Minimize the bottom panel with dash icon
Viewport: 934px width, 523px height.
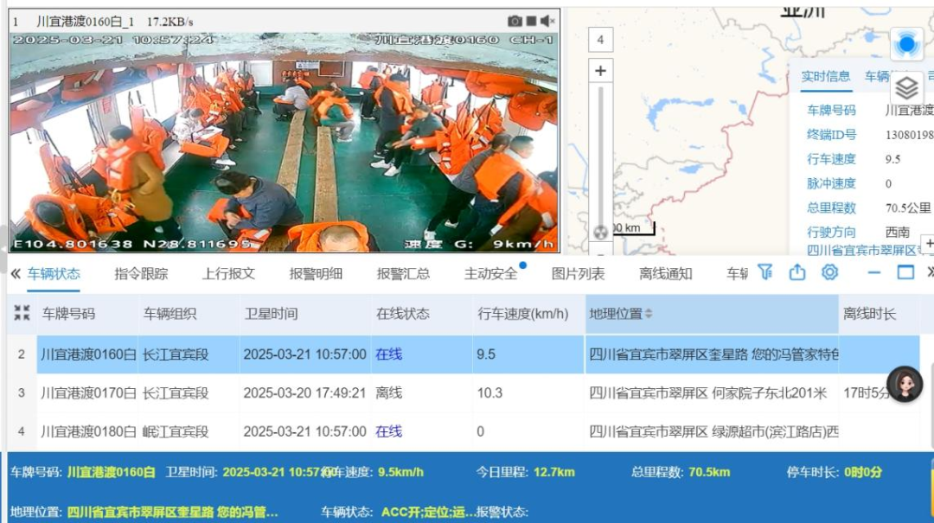tap(873, 273)
